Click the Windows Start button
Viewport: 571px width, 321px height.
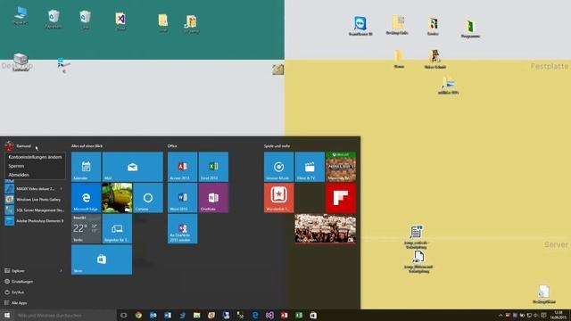(x=7, y=315)
